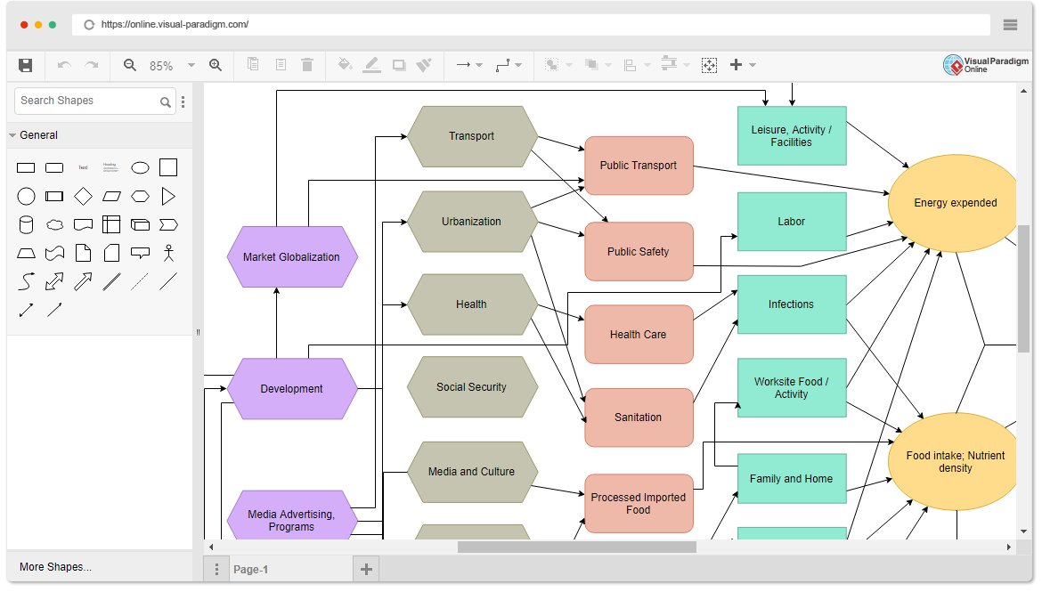Select the Fit to Window icon
1042x592 pixels.
(x=709, y=64)
